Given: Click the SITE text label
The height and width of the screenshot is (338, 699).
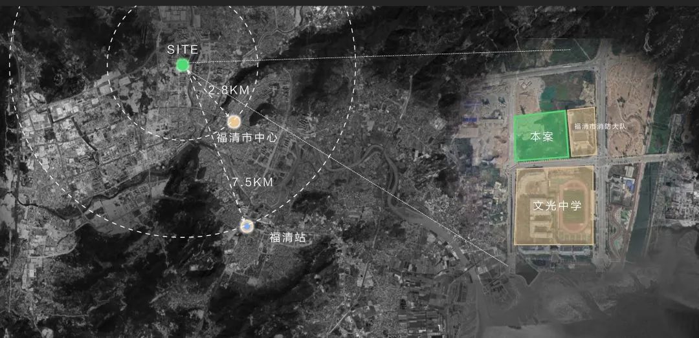Looking at the screenshot, I should [183, 49].
